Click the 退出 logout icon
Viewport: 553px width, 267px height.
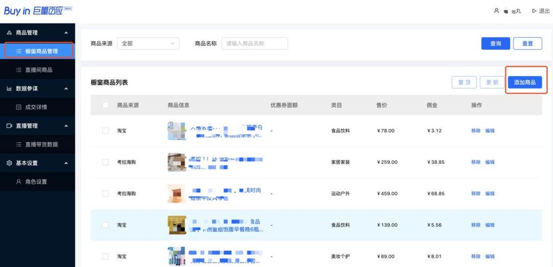[534, 11]
